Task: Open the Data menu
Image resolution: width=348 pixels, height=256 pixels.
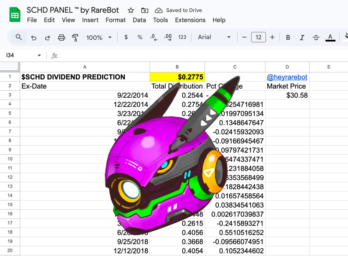Action: pos(140,20)
